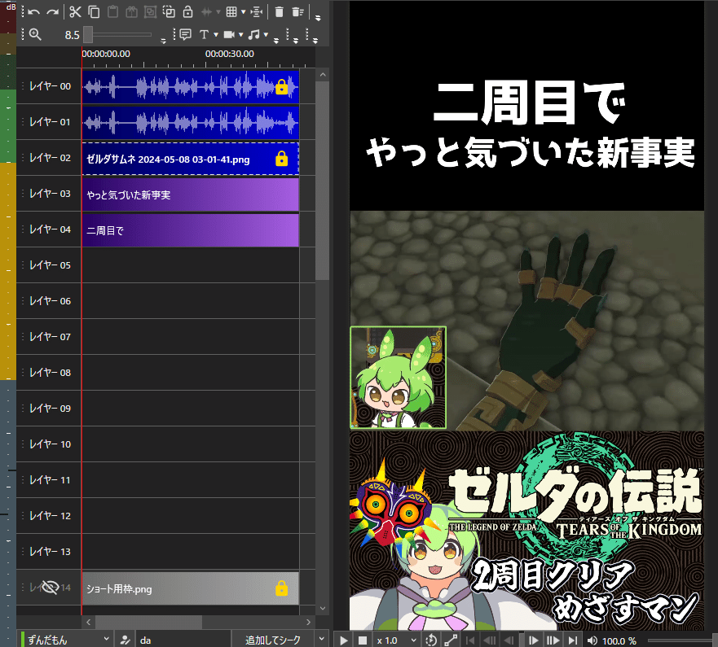This screenshot has width=718, height=647.
Task: Add an audio item via music note icon
Action: 253,34
